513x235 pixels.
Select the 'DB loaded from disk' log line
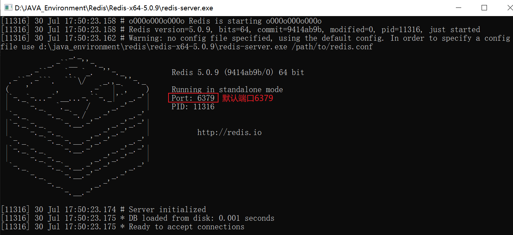(x=137, y=218)
